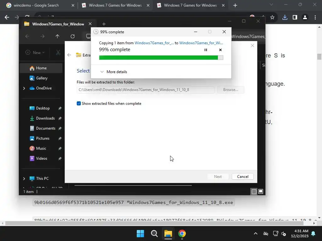Pause the file copy operation

point(206,50)
